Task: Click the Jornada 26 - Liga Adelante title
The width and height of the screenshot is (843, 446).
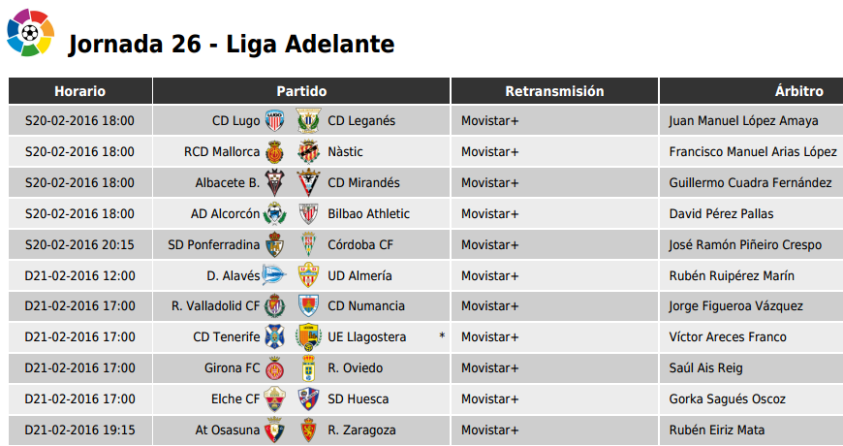Action: (x=232, y=45)
